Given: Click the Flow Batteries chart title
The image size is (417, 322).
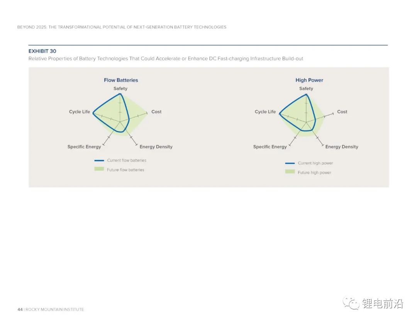Looking at the screenshot, I should point(121,80).
